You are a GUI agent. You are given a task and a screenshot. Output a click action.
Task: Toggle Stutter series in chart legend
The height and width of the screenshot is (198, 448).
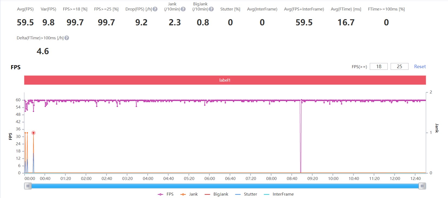click(246, 194)
